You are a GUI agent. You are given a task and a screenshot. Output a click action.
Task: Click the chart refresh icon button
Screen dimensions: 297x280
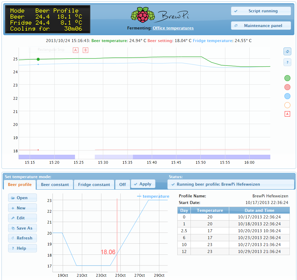click(287, 51)
